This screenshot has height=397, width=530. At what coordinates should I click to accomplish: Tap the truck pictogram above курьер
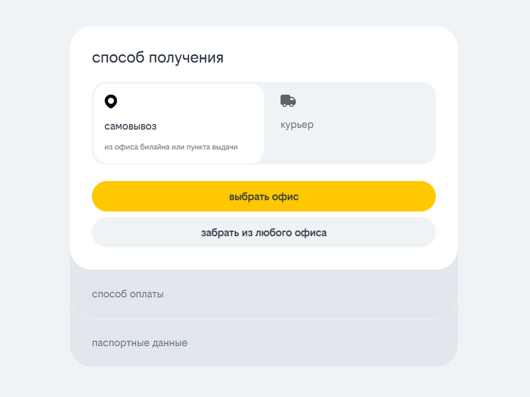(288, 101)
